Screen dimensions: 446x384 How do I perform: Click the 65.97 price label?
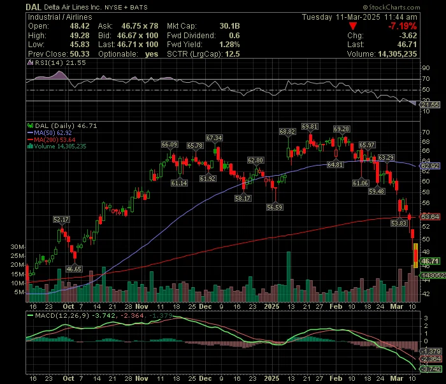(x=367, y=145)
